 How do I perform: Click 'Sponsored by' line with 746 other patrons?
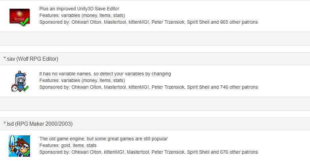coord(148,87)
